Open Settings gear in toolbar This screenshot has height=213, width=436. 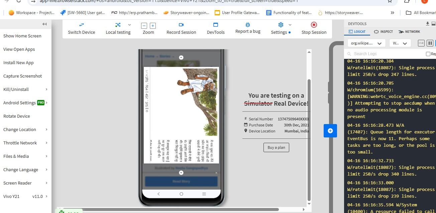click(281, 25)
